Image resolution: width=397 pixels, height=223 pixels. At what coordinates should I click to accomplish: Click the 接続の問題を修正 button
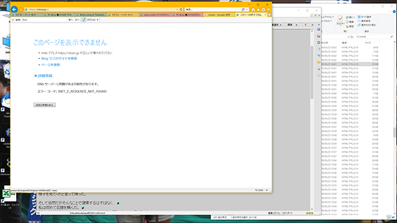coord(45,105)
